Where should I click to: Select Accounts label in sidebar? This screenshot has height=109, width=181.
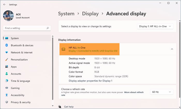(x=16, y=74)
